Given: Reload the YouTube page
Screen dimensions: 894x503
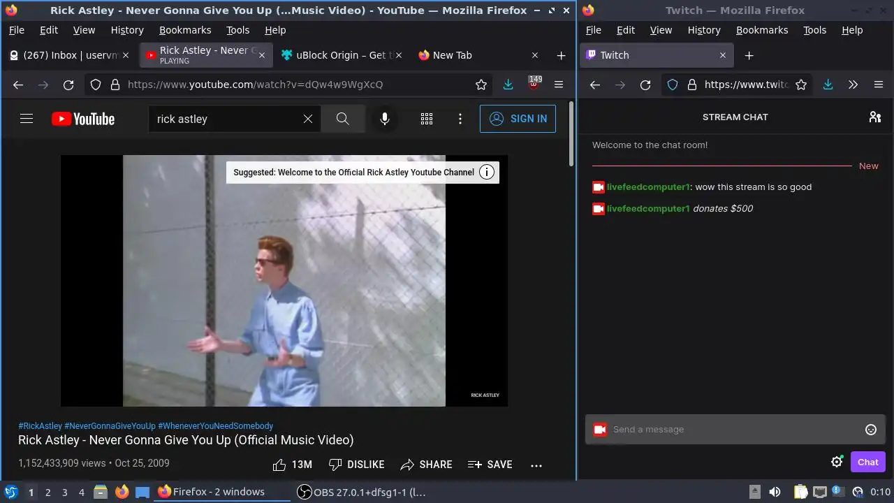Looking at the screenshot, I should 68,85.
